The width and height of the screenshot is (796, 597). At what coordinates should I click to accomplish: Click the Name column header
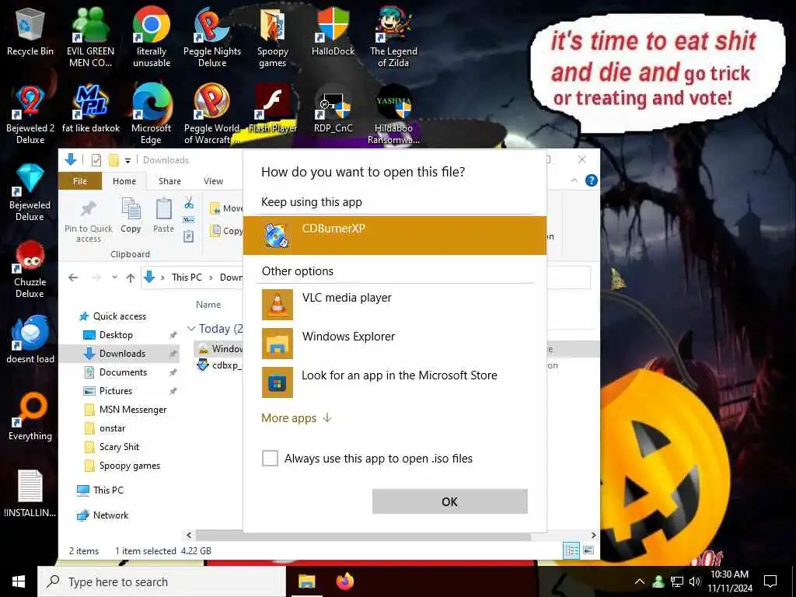pos(208,305)
